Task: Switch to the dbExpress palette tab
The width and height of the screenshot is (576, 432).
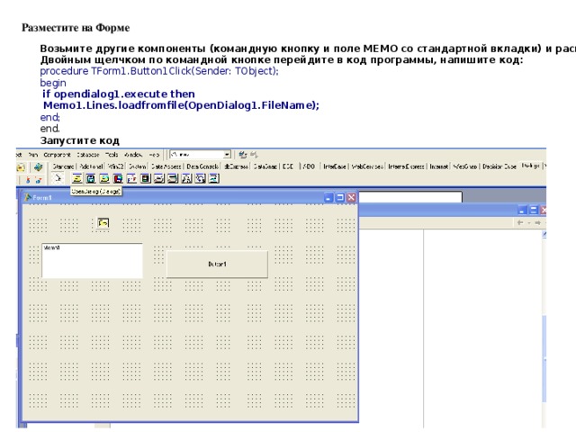Action: (x=236, y=166)
